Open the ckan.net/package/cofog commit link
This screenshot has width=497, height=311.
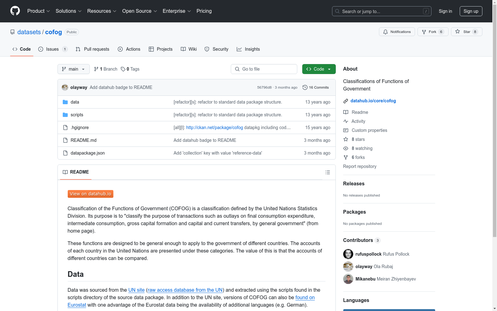click(x=215, y=128)
